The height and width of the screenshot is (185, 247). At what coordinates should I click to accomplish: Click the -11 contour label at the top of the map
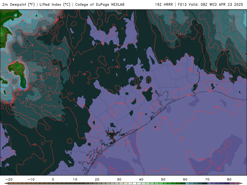(x=77, y=11)
